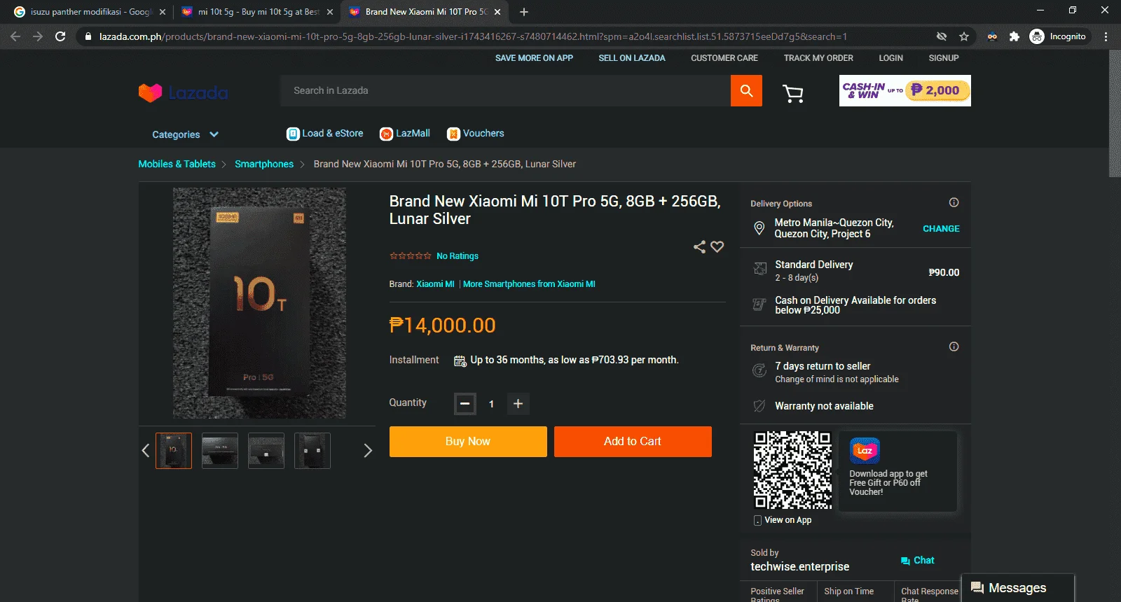Screen dimensions: 1121x602
Task: Click the LOGIN link
Action: point(891,58)
